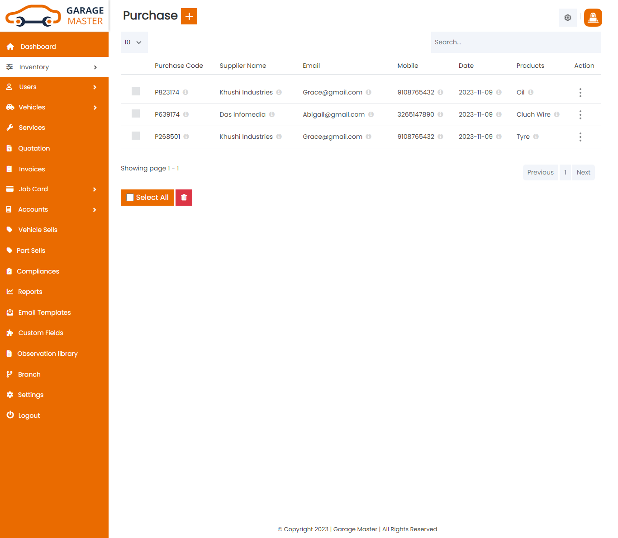
Task: Check the Select All checkbox
Action: tap(130, 198)
